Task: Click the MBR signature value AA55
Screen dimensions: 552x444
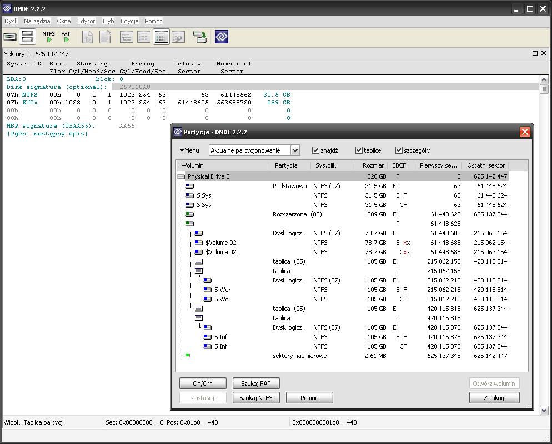Action: click(127, 126)
